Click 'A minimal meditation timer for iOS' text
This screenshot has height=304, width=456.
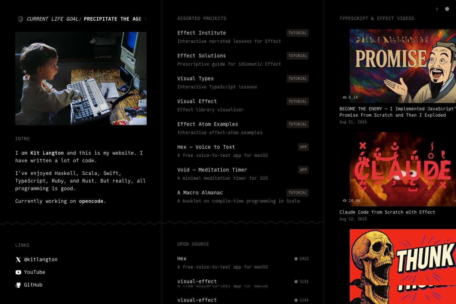[x=223, y=178]
